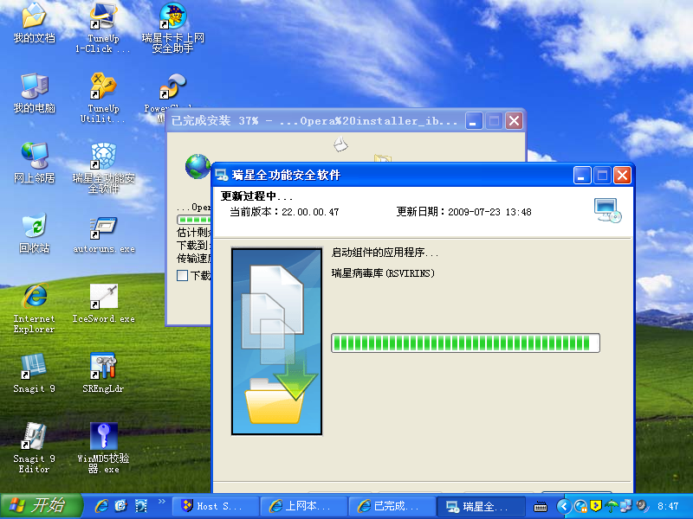Open 网上邻居 desktop icon
Viewport: 693px width, 519px height.
coord(34,163)
